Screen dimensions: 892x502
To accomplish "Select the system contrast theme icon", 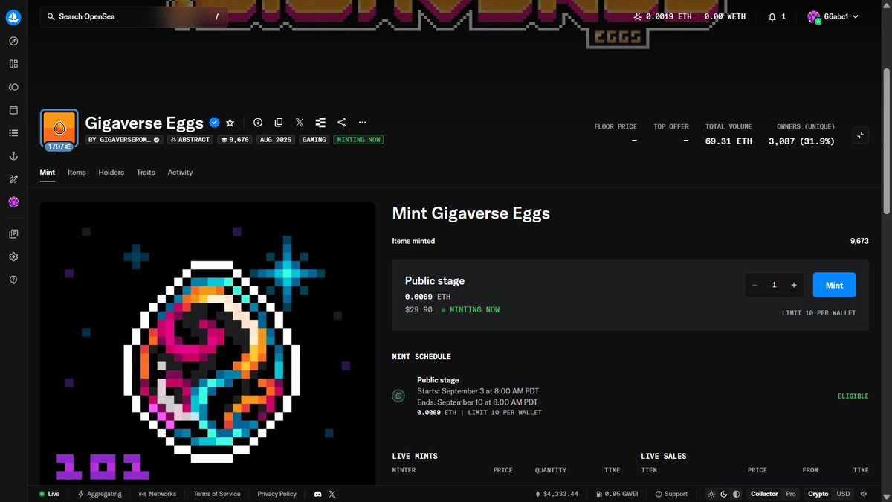I will [x=737, y=494].
